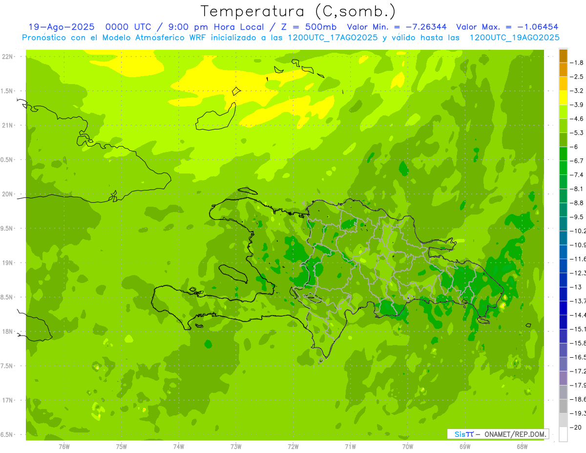Click the '1200UTC_19AGO2025' valid-until timestamp
This screenshot has height=453, width=586.
click(x=514, y=38)
